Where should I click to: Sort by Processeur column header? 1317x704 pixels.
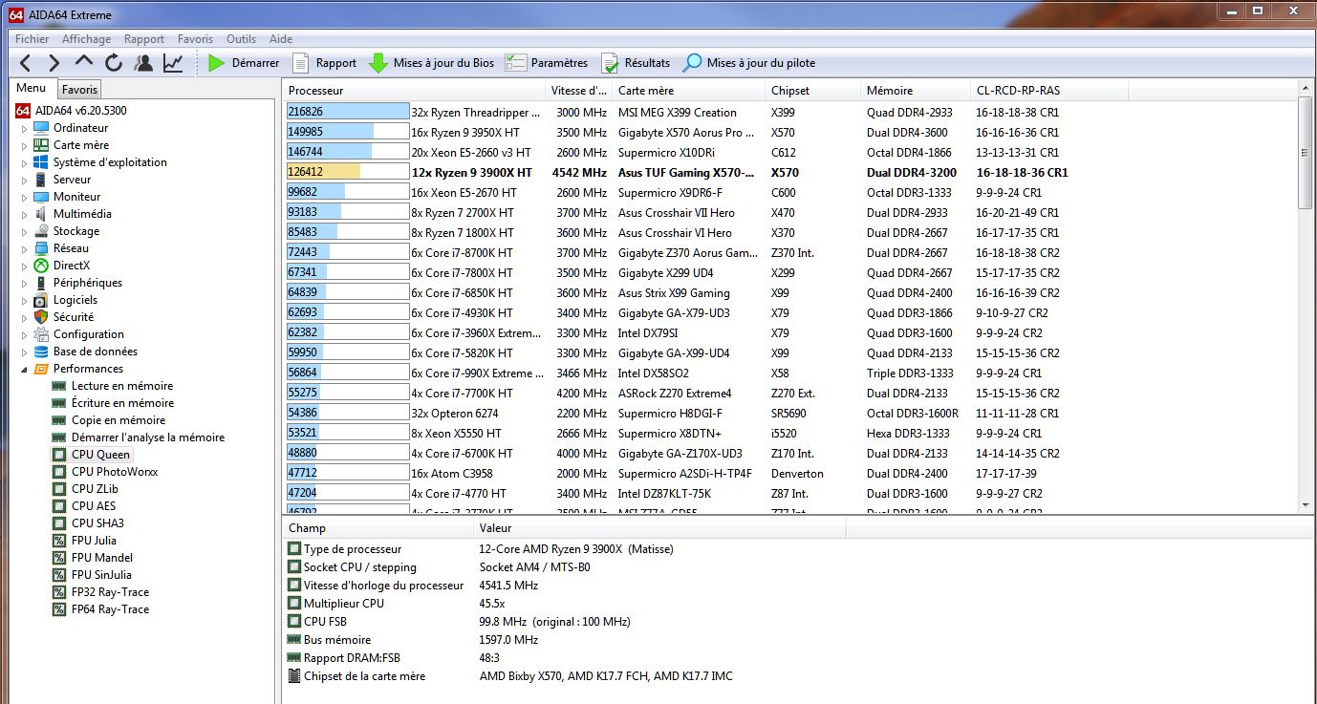pyautogui.click(x=415, y=91)
